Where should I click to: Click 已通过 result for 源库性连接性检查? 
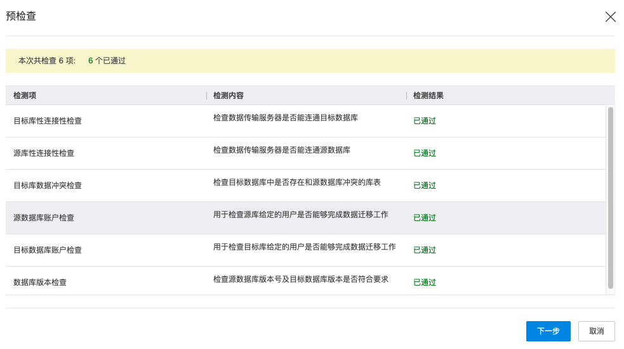coord(425,153)
